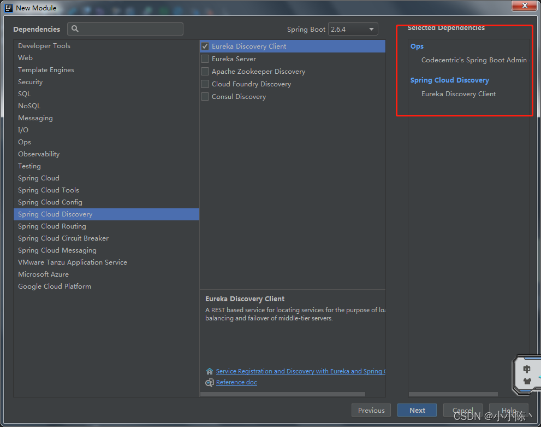This screenshot has height=427, width=541.
Task: Select Spring Cloud category
Action: (106, 178)
